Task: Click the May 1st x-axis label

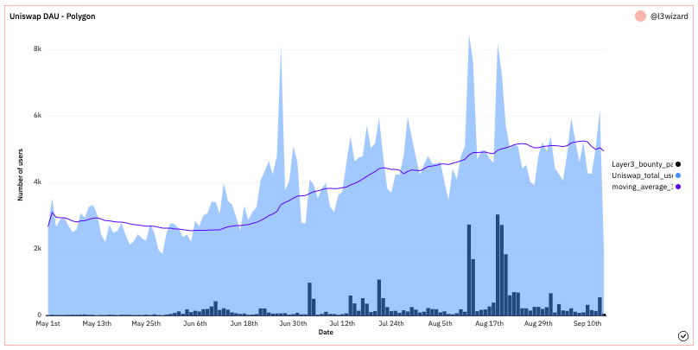Action: click(48, 324)
